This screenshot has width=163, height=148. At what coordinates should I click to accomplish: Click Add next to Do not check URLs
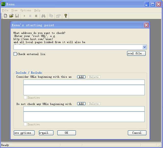point(81,104)
